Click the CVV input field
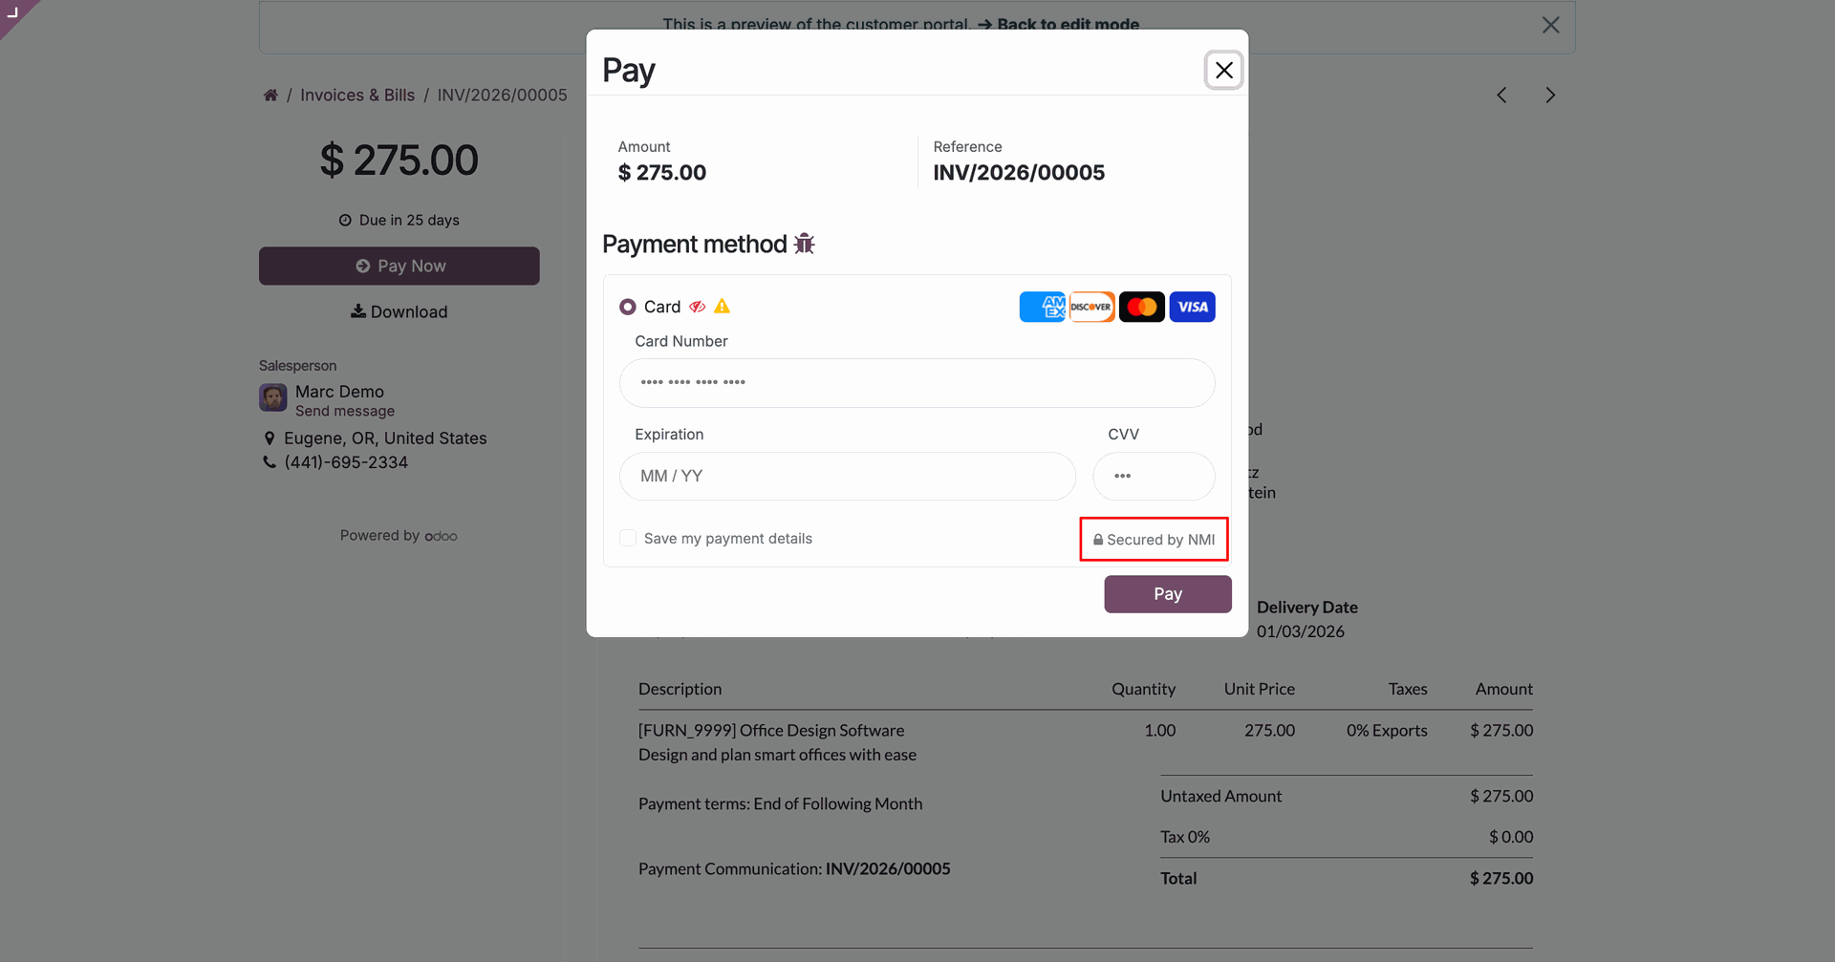The image size is (1835, 962). coord(1154,477)
